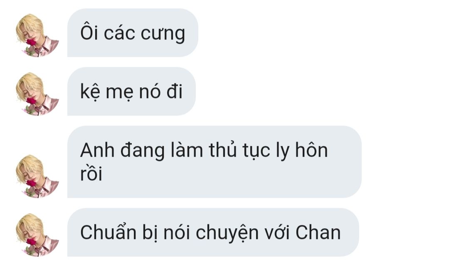The width and height of the screenshot is (449, 269).
Task: Click the word 'Chuẩn' in last message
Action: pos(108,232)
